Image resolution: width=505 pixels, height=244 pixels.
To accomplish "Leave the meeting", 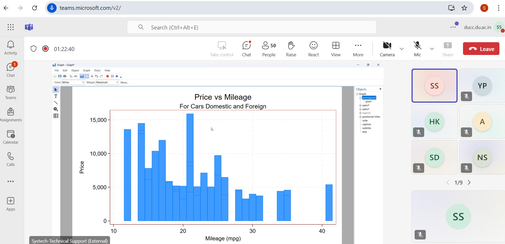I will [x=481, y=49].
